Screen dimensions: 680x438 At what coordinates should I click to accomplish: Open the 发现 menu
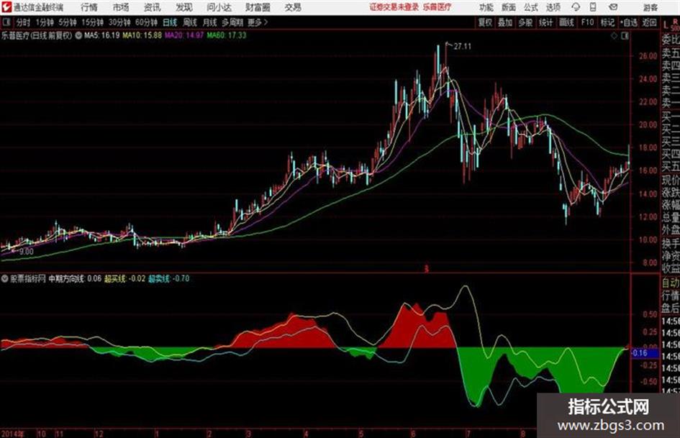[184, 7]
